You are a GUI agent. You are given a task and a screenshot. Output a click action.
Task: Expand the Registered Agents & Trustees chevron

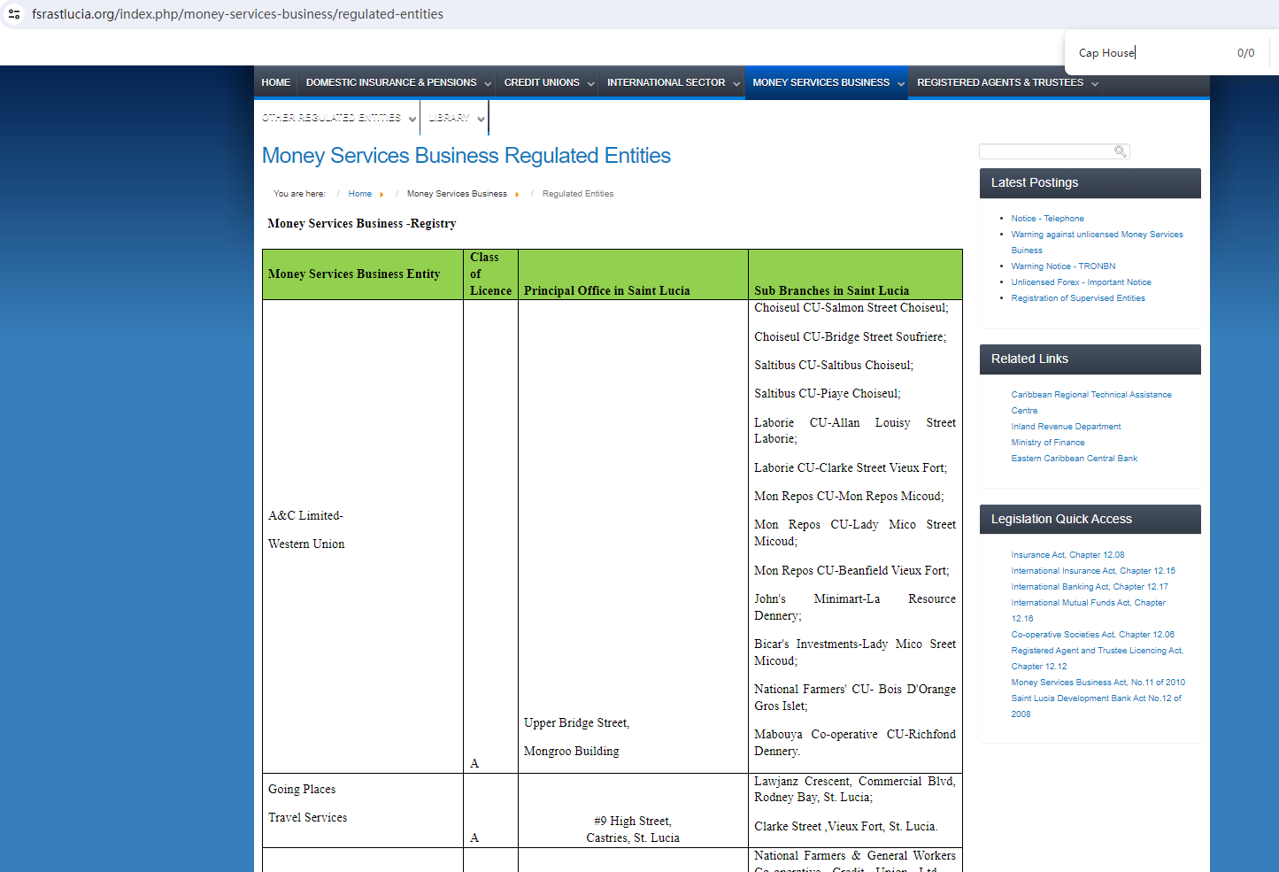tap(1095, 84)
